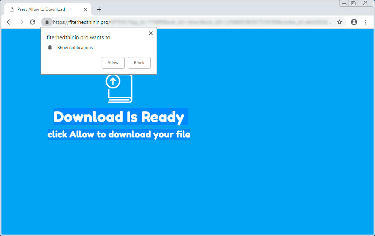Image resolution: width=375 pixels, height=236 pixels.
Task: Block notifications from fiterhedthinin.pro
Action: [139, 62]
